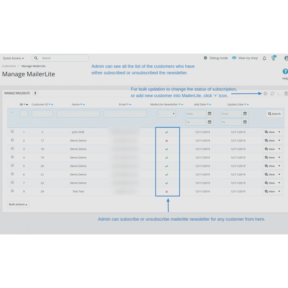Click the top Search input field
Viewport: 288px width, 288px height.
click(x=60, y=58)
